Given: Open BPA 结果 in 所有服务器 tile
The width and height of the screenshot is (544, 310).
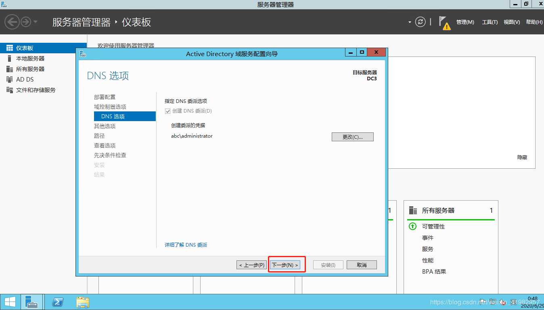Looking at the screenshot, I should [434, 272].
